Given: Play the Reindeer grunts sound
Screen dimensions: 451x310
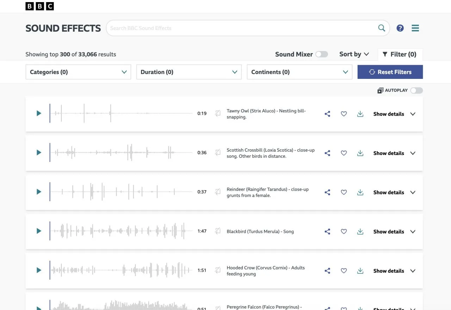Looking at the screenshot, I should [39, 192].
